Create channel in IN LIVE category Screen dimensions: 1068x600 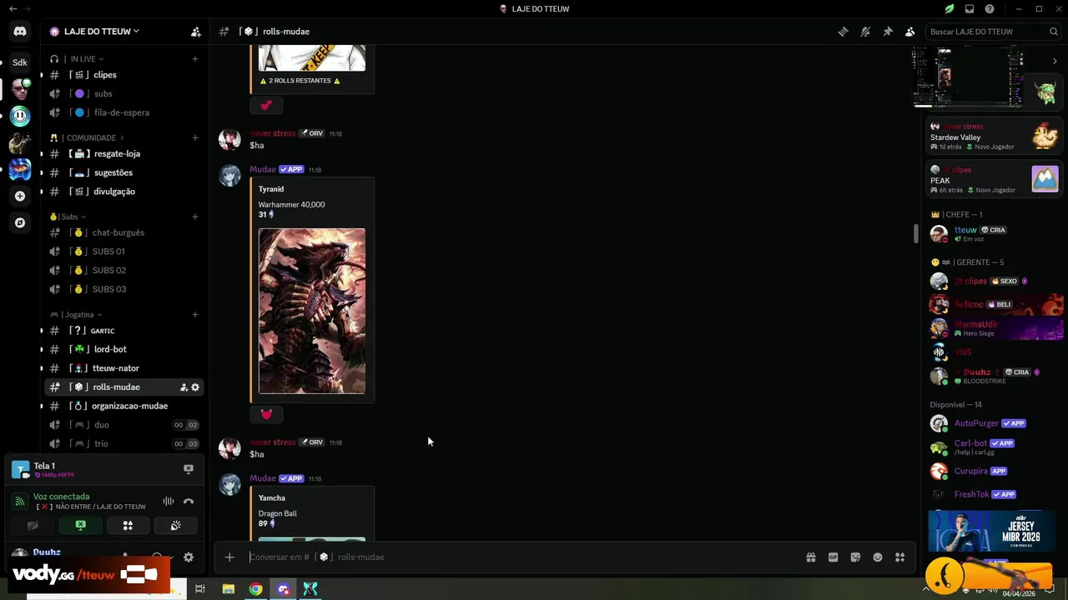(x=195, y=59)
